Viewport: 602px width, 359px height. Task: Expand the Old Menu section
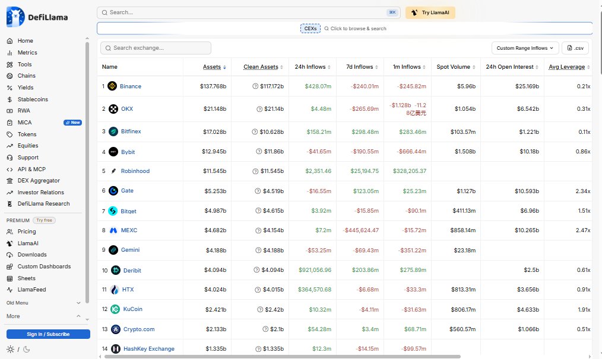click(x=44, y=303)
